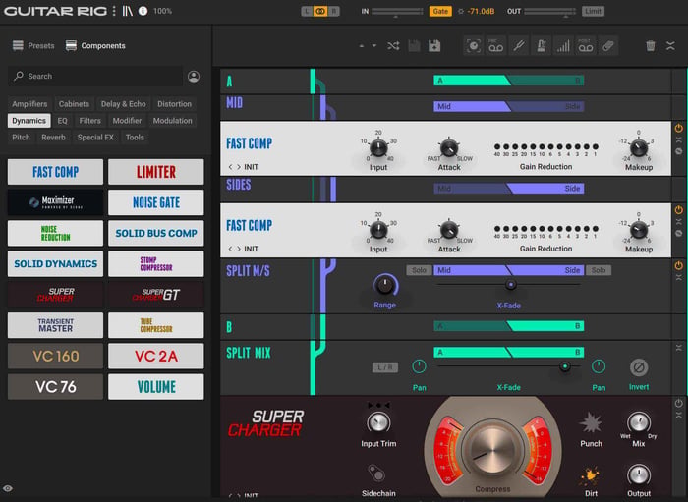Select the Delay & Echo category

pyautogui.click(x=123, y=104)
